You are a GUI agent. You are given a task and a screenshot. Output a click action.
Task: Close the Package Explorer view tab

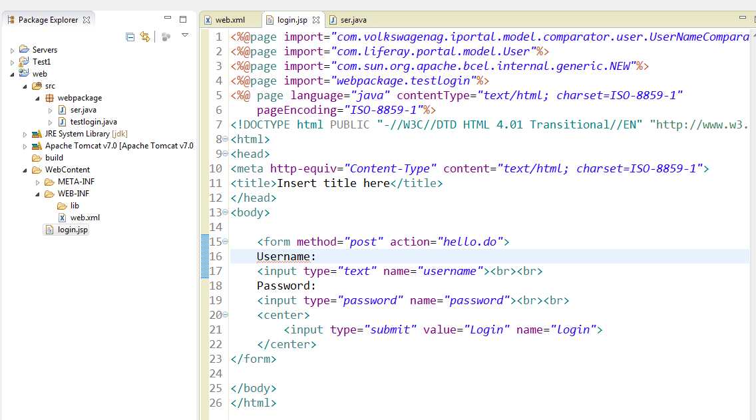tap(87, 20)
